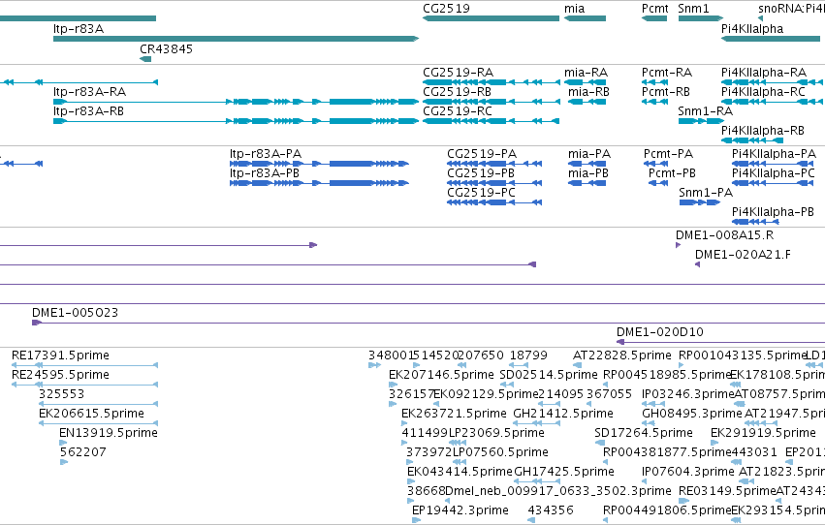Click the CG2519-RA transcript label

click(458, 72)
